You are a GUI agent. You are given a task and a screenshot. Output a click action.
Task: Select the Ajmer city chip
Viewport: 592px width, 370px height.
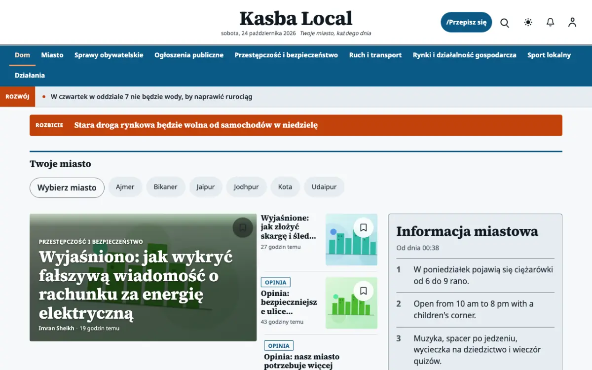click(125, 187)
